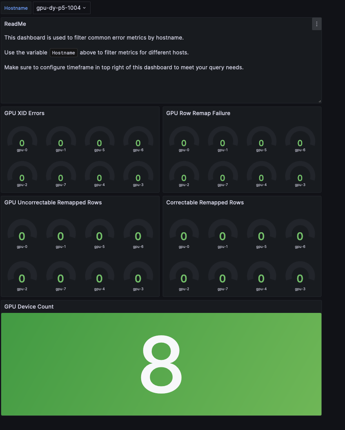Open the ReadMe panel three-dot menu

(x=317, y=24)
